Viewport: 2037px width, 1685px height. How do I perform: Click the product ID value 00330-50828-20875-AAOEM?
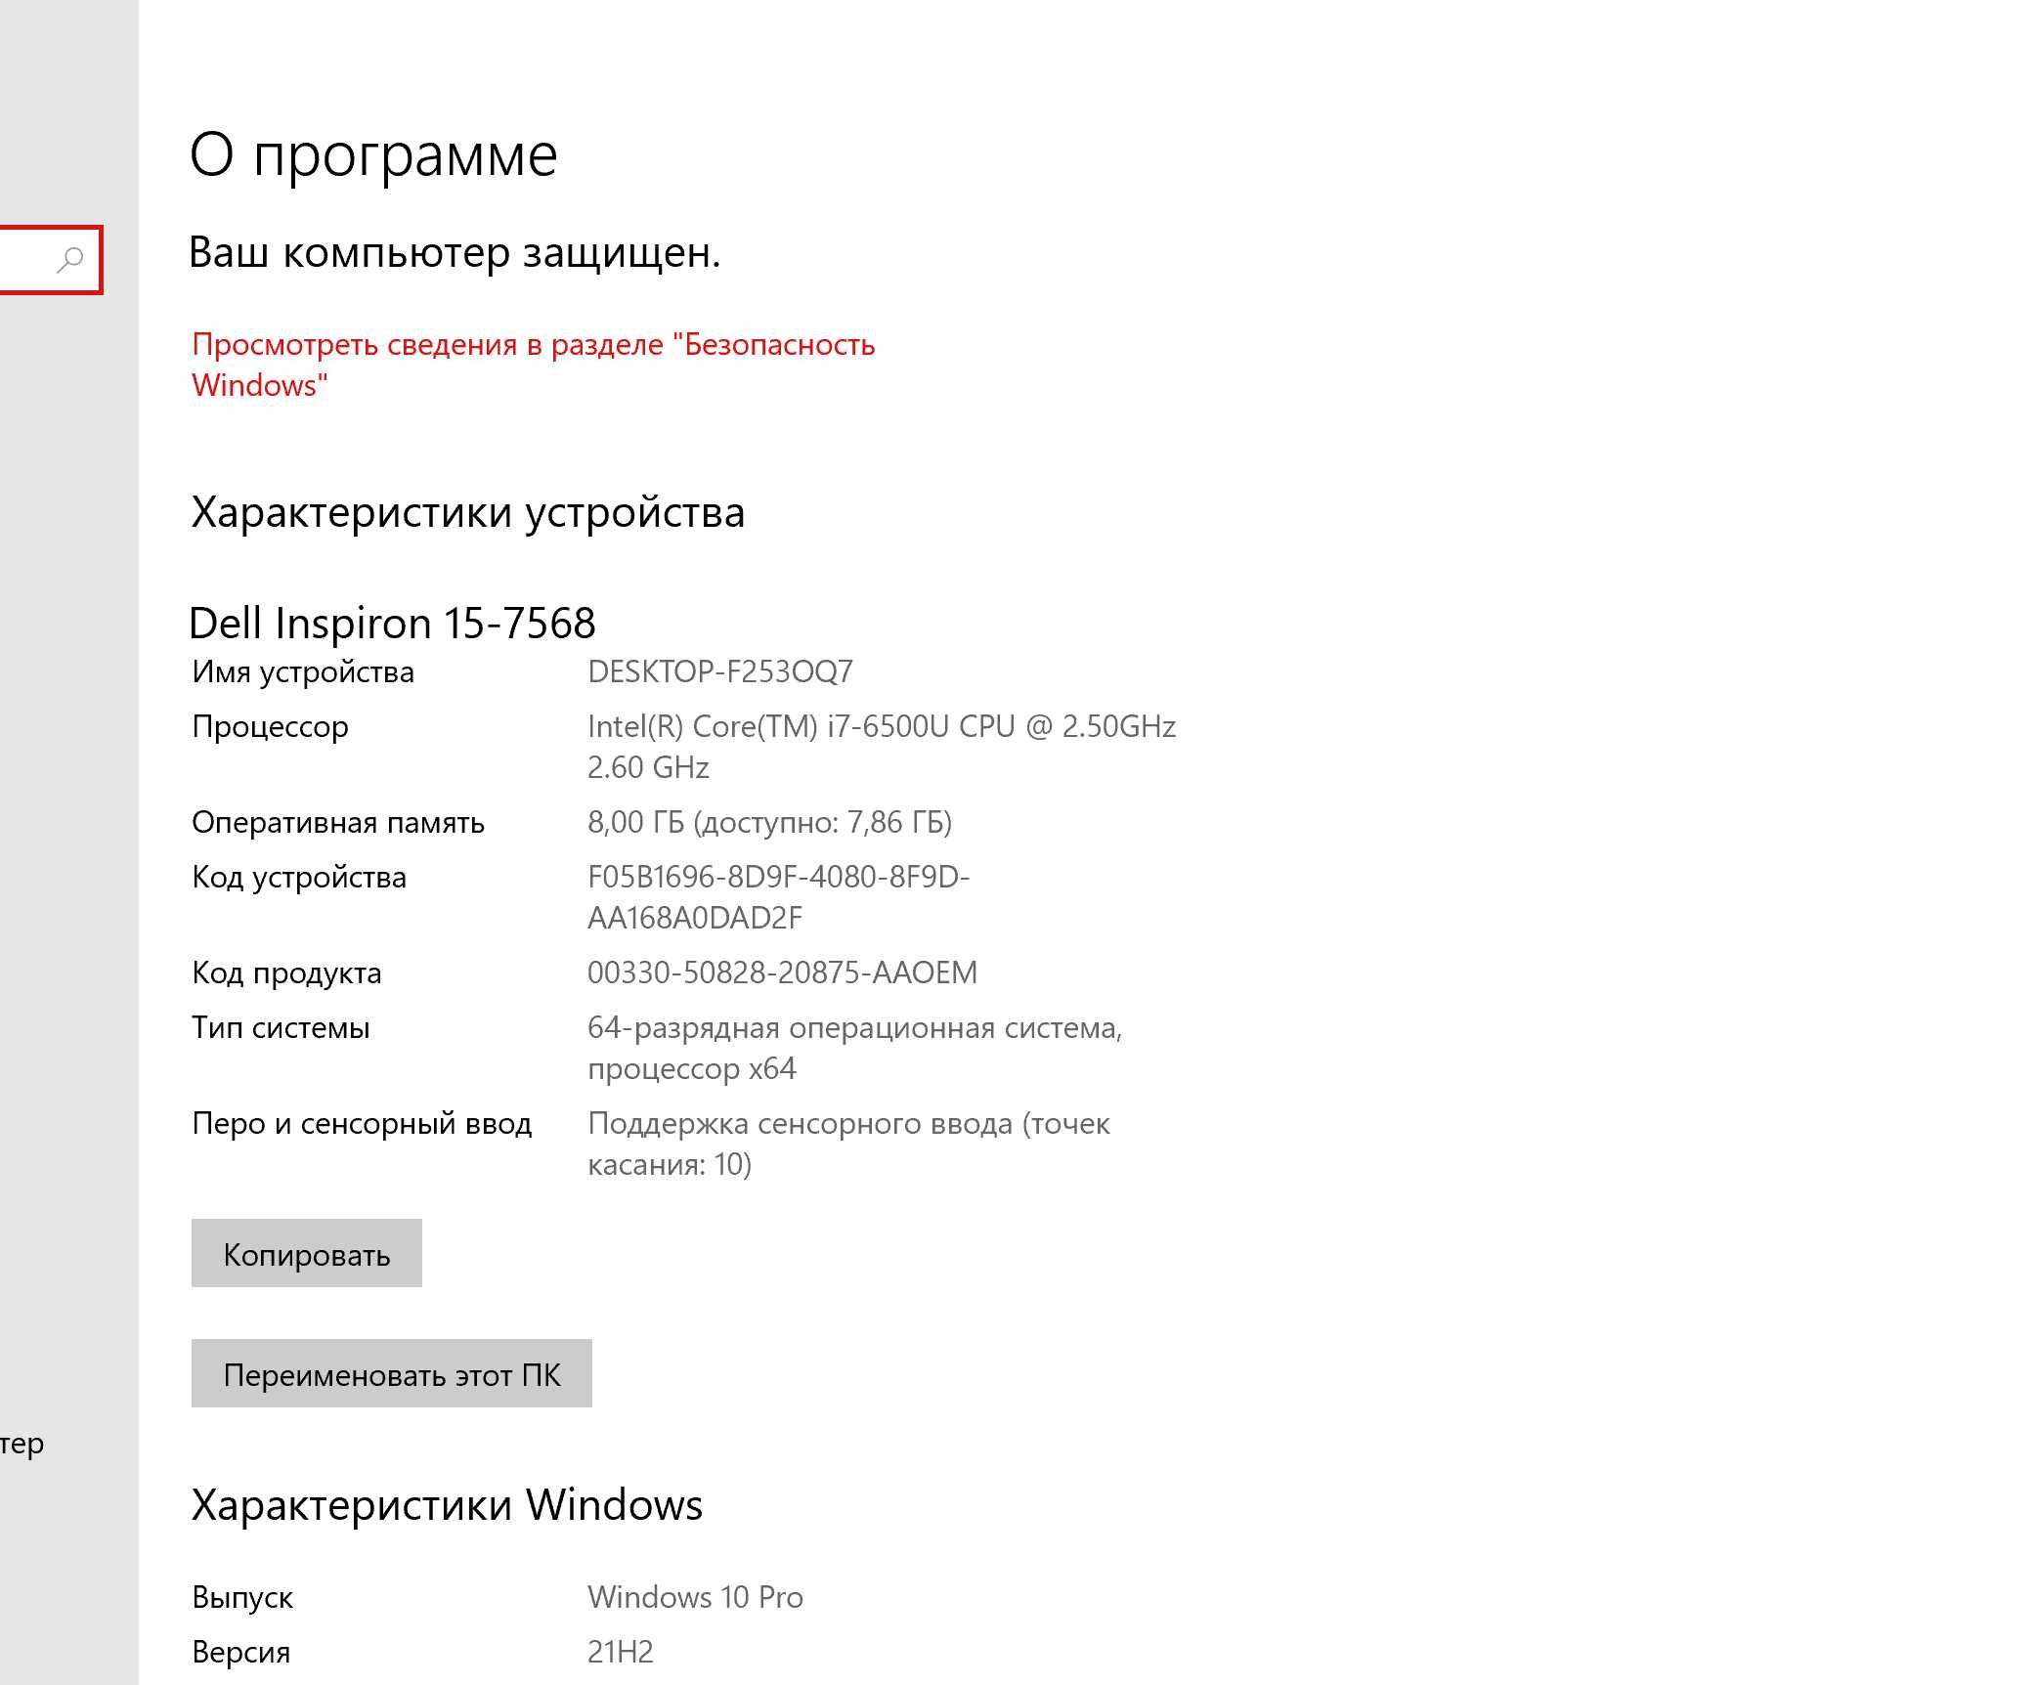pos(782,973)
